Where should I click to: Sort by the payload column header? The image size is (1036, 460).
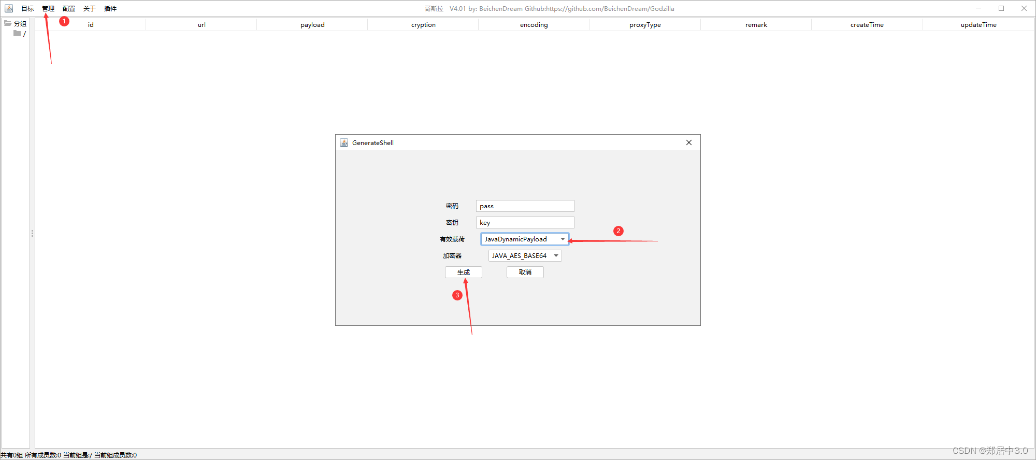312,24
